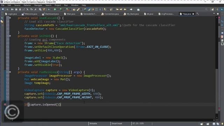The image size is (224, 126).
Task: Click the error marker beside the if statement
Action: [x=5, y=105]
